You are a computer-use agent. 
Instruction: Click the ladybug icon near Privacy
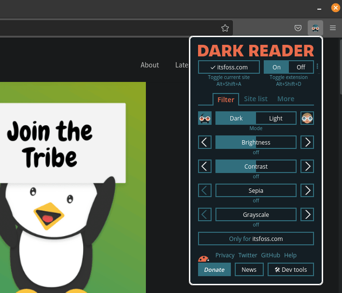(203, 258)
